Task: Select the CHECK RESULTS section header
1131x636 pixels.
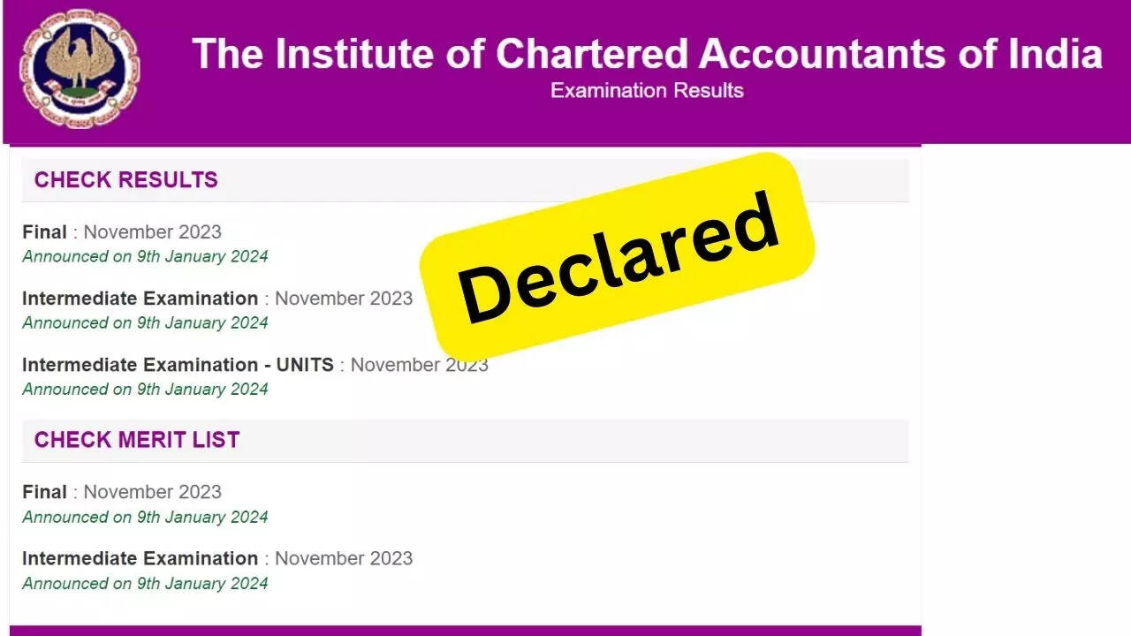Action: [125, 180]
